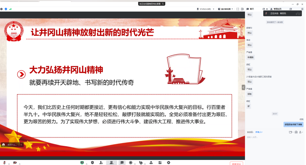
Task: Open the settings gear icon
Action: [x=168, y=163]
